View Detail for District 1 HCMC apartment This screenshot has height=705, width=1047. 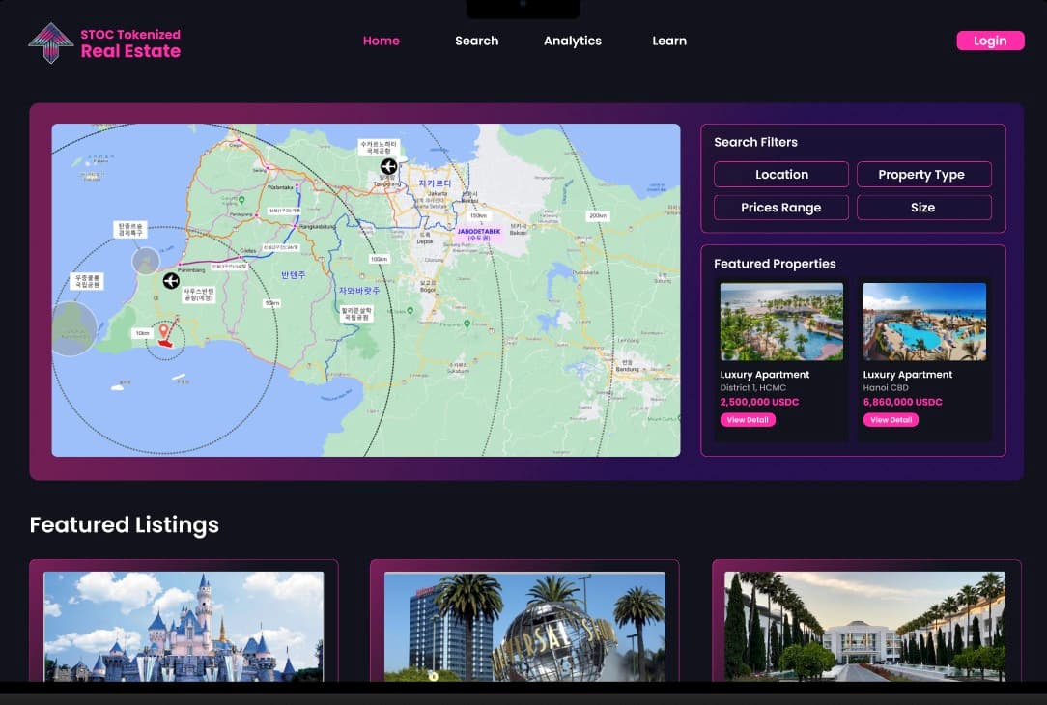748,420
